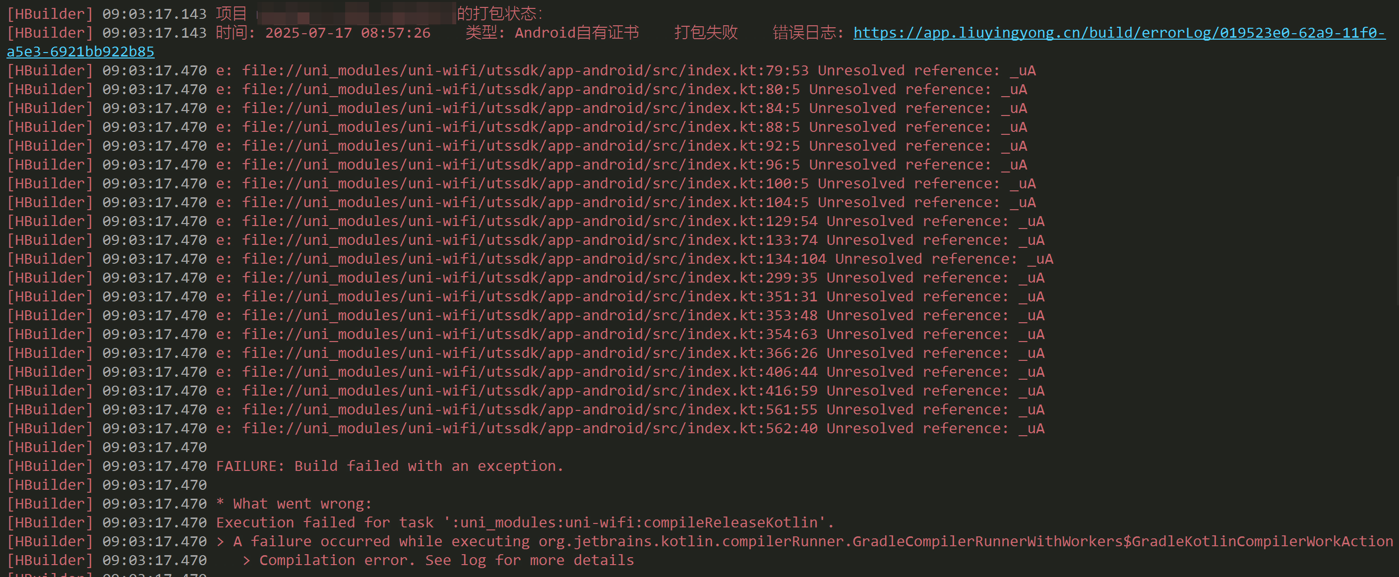Screen dimensions: 1399x577
Task: Click the index.kt:416:59 error path
Action: 529,391
